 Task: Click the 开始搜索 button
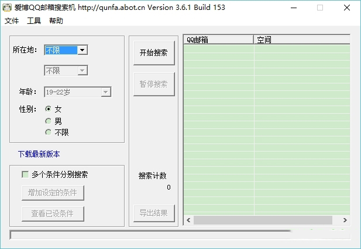pos(154,52)
